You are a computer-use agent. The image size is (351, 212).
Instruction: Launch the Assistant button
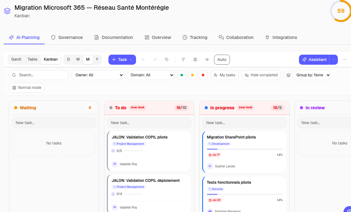tap(314, 60)
